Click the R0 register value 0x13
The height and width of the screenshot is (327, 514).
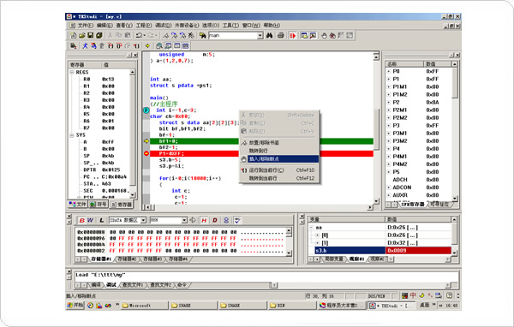pyautogui.click(x=108, y=79)
